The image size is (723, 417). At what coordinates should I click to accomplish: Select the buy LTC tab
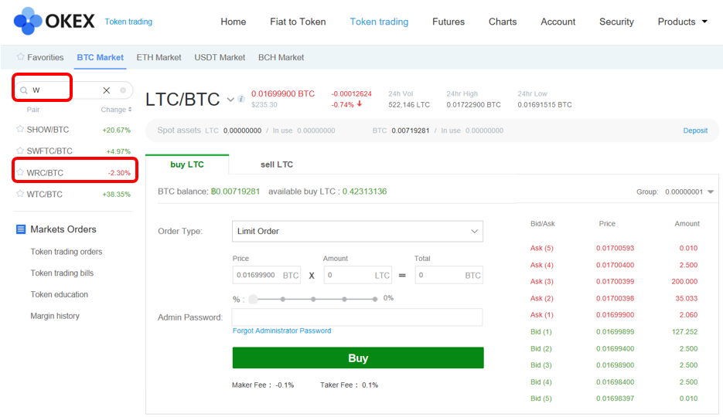click(x=187, y=164)
